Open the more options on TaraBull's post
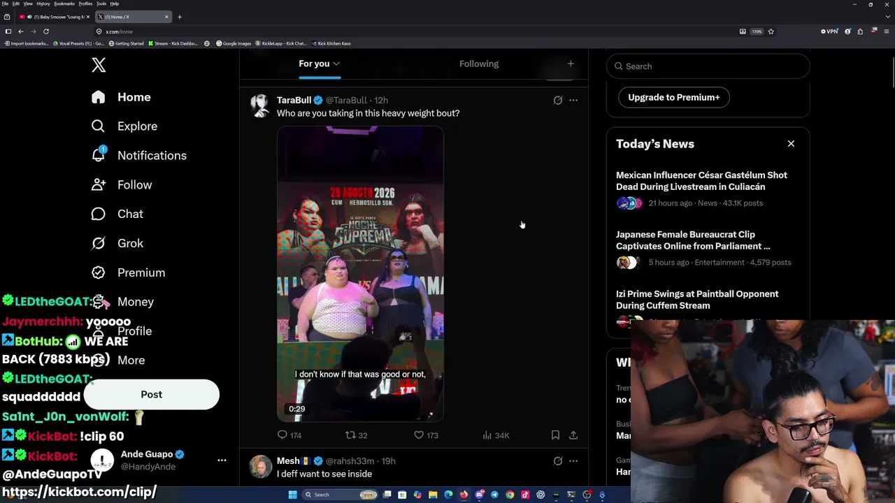The height and width of the screenshot is (503, 895). pyautogui.click(x=573, y=101)
